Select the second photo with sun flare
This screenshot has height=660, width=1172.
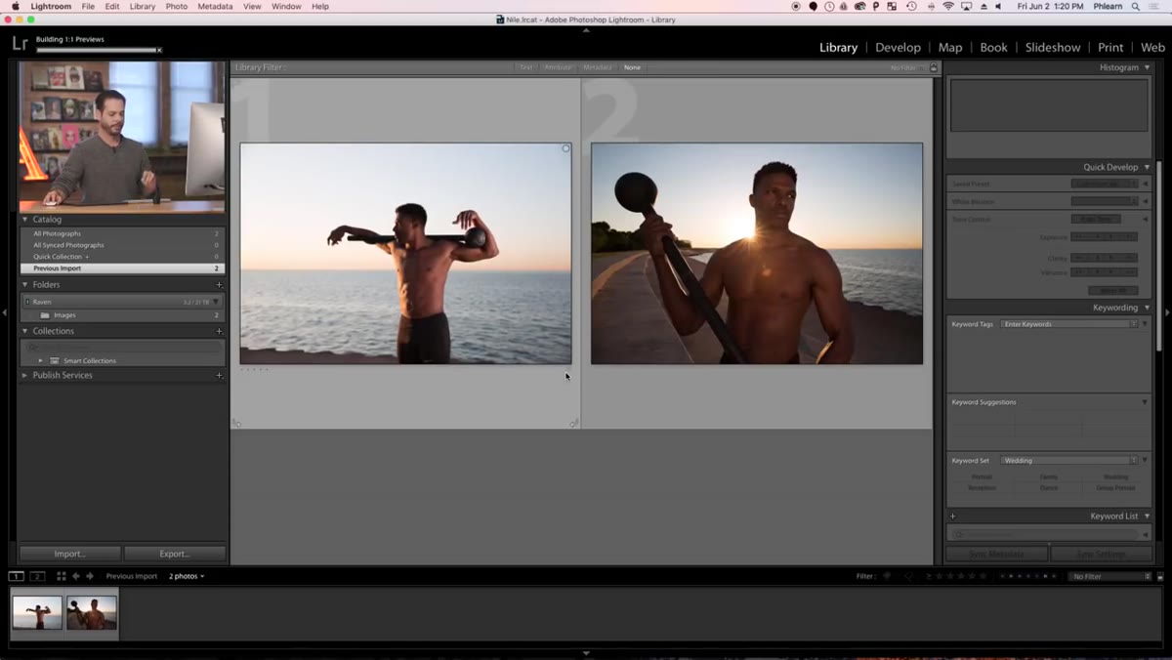(757, 254)
